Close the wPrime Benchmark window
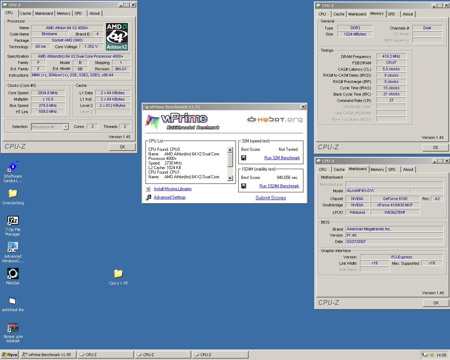The height and width of the screenshot is (360, 450). pos(303,107)
